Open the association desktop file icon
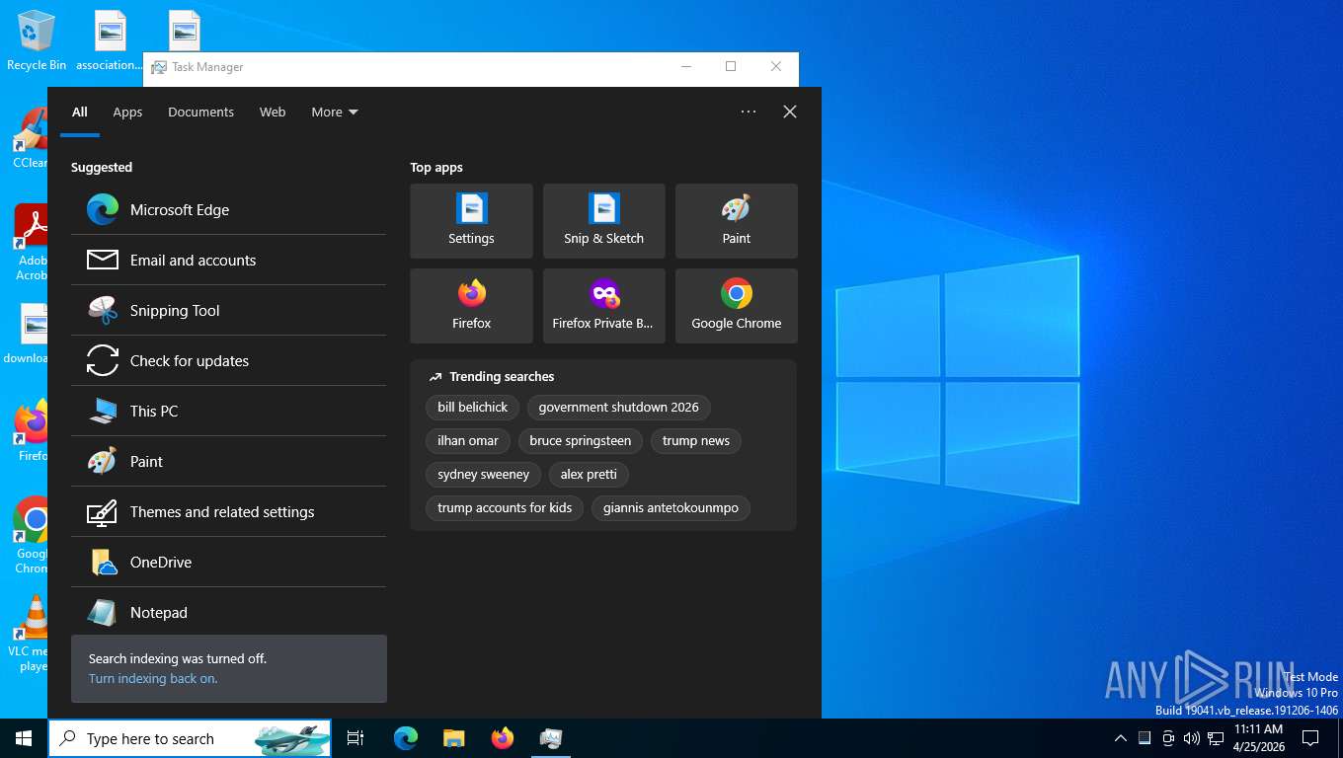 (110, 41)
